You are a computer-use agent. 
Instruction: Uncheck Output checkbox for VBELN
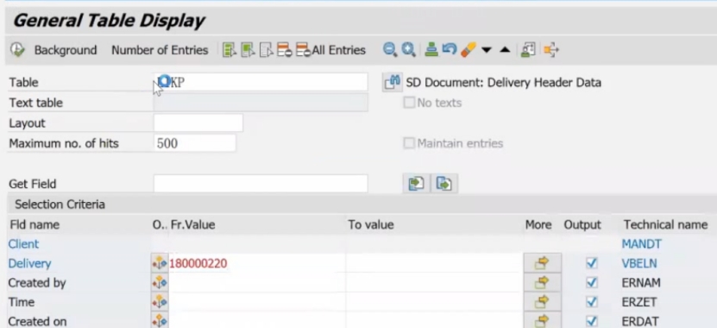pos(592,263)
